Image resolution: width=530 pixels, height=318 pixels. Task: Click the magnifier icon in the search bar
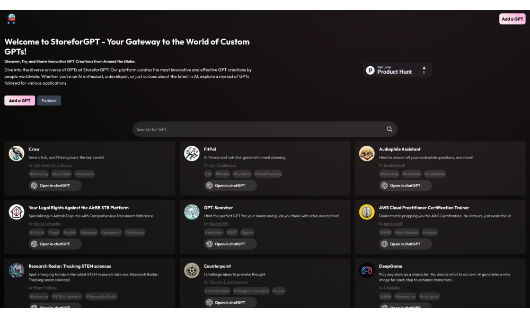point(390,129)
